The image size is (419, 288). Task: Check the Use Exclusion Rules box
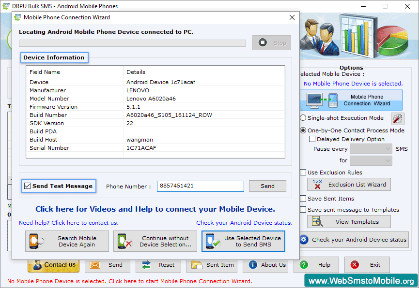tap(303, 173)
